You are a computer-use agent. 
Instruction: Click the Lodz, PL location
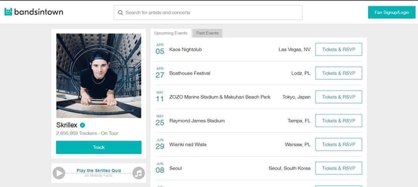pos(301,73)
